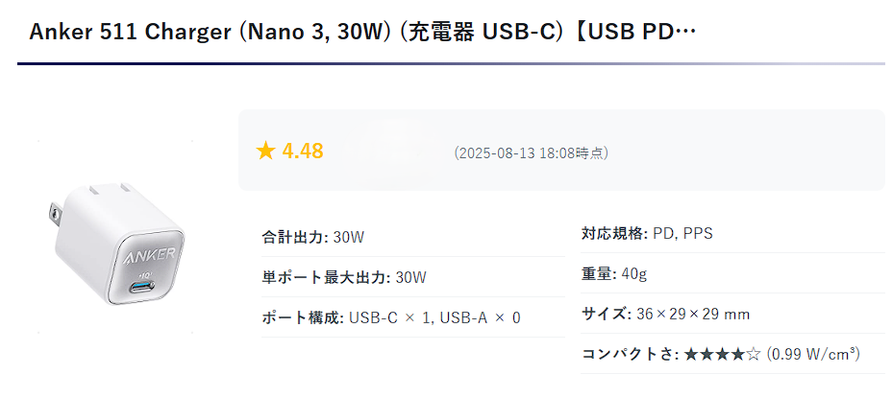
Task: Click the ANKER logo on charger photo
Action: coord(149,255)
